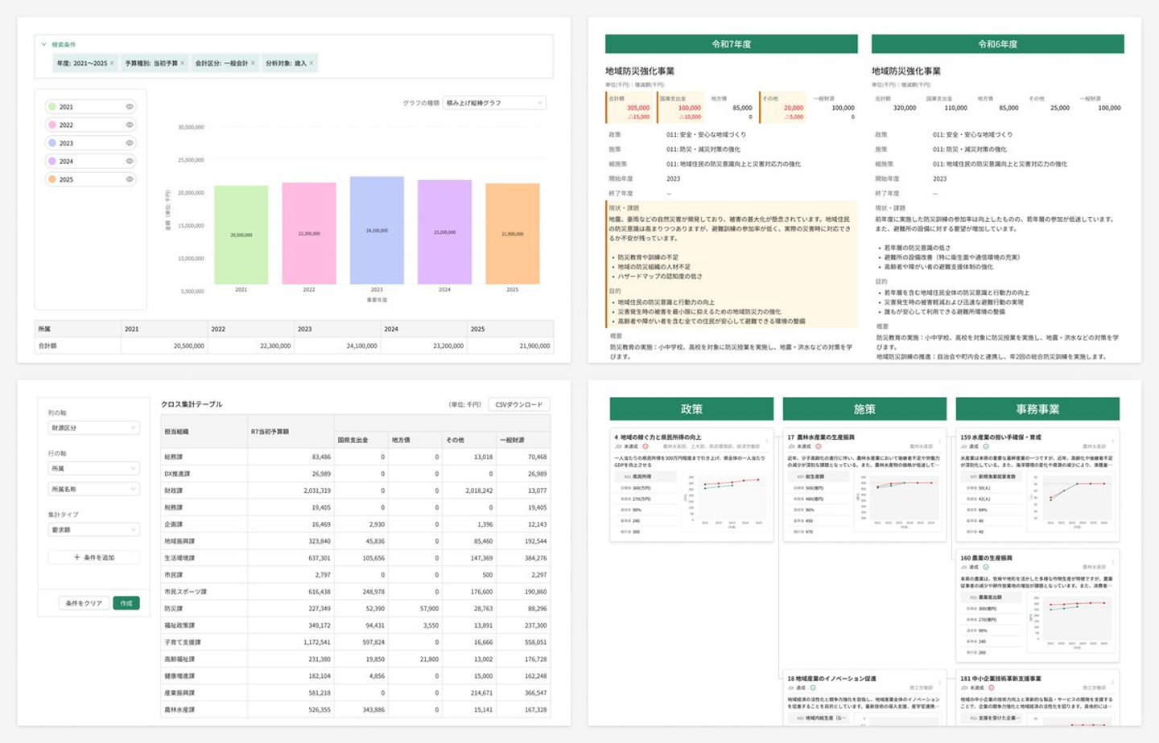Viewport: 1159px width, 743px height.
Task: Open the more-options menu on card 17
Action: click(939, 440)
